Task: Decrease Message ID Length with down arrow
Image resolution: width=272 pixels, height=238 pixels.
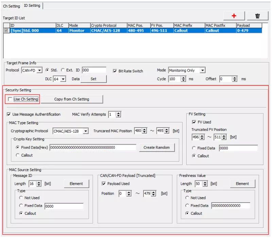Action: tap(39, 185)
